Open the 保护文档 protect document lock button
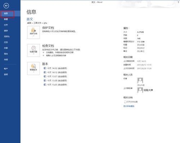The image size is (180, 143). point(33,32)
